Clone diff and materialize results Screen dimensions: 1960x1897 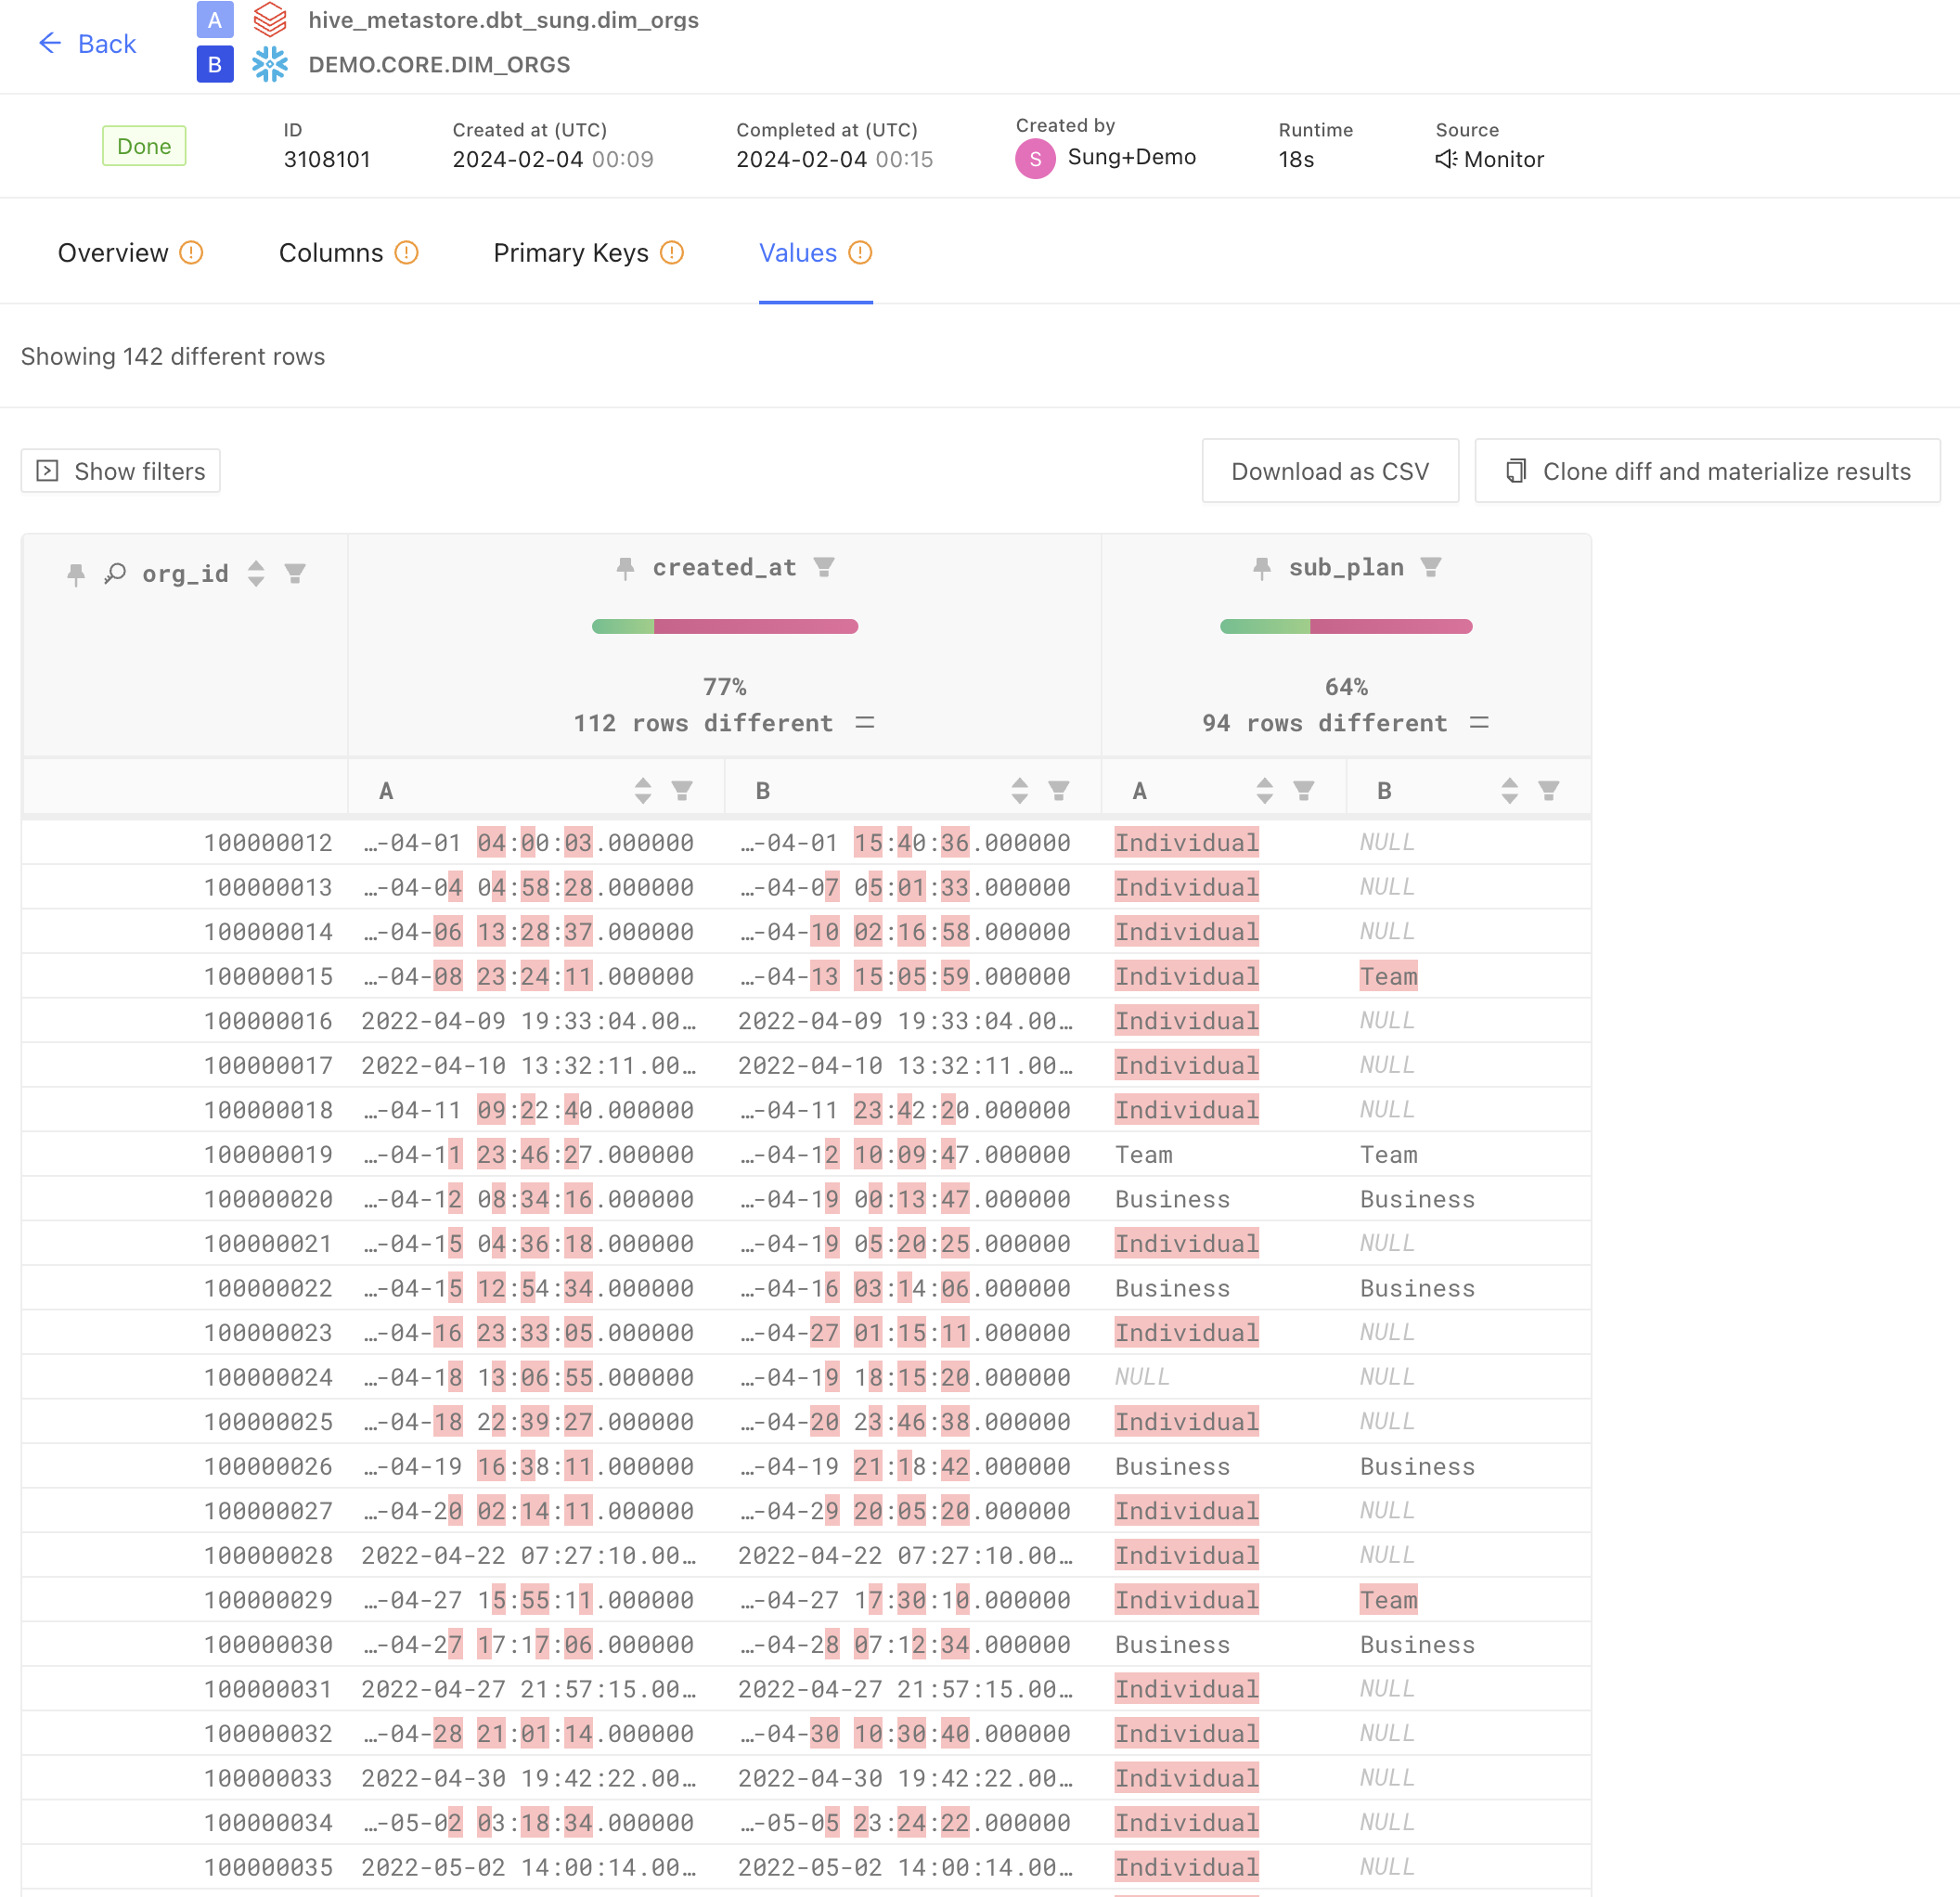tap(1707, 471)
